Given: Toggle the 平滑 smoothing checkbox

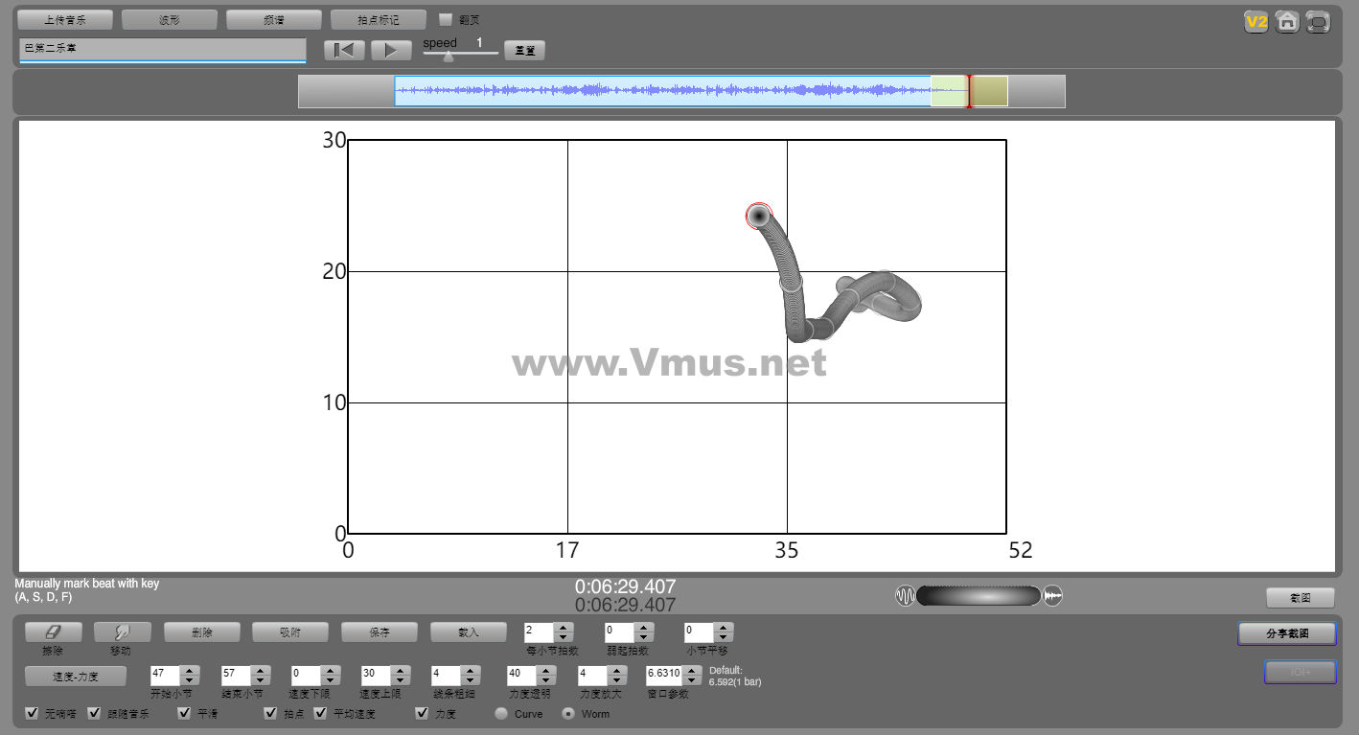Looking at the screenshot, I should pyautogui.click(x=185, y=714).
